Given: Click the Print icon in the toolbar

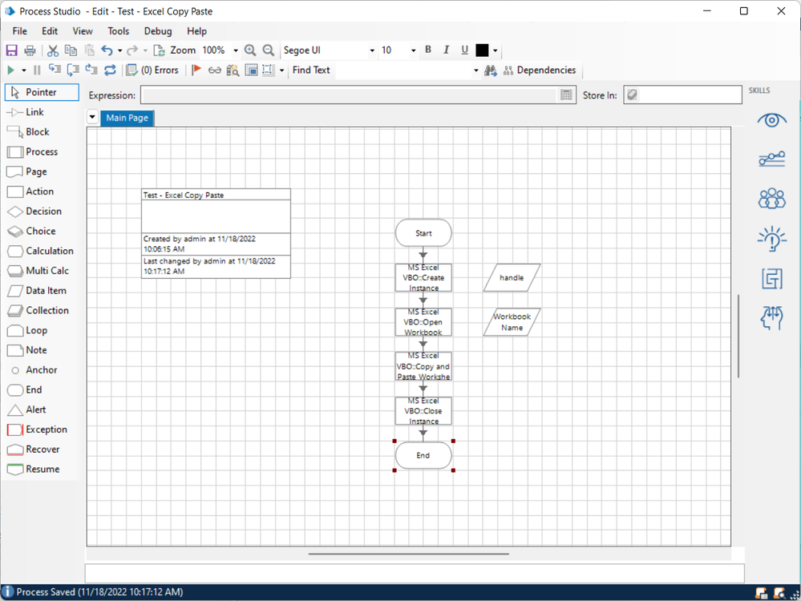Looking at the screenshot, I should 30,50.
